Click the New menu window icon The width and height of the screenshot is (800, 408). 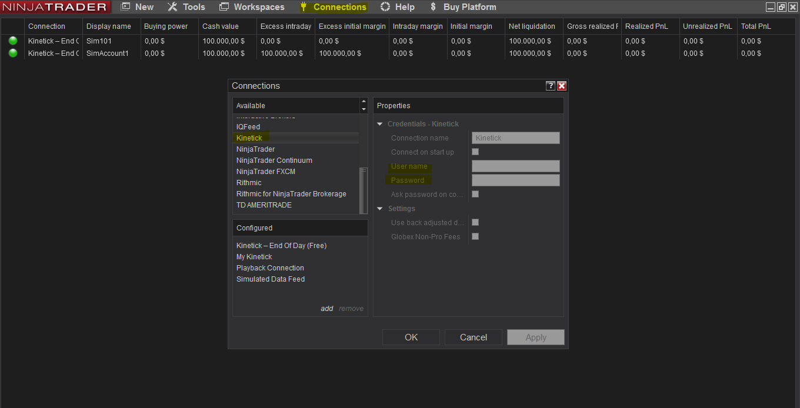(125, 7)
